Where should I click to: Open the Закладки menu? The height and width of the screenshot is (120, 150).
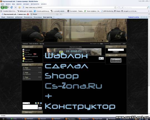pos(26,4)
